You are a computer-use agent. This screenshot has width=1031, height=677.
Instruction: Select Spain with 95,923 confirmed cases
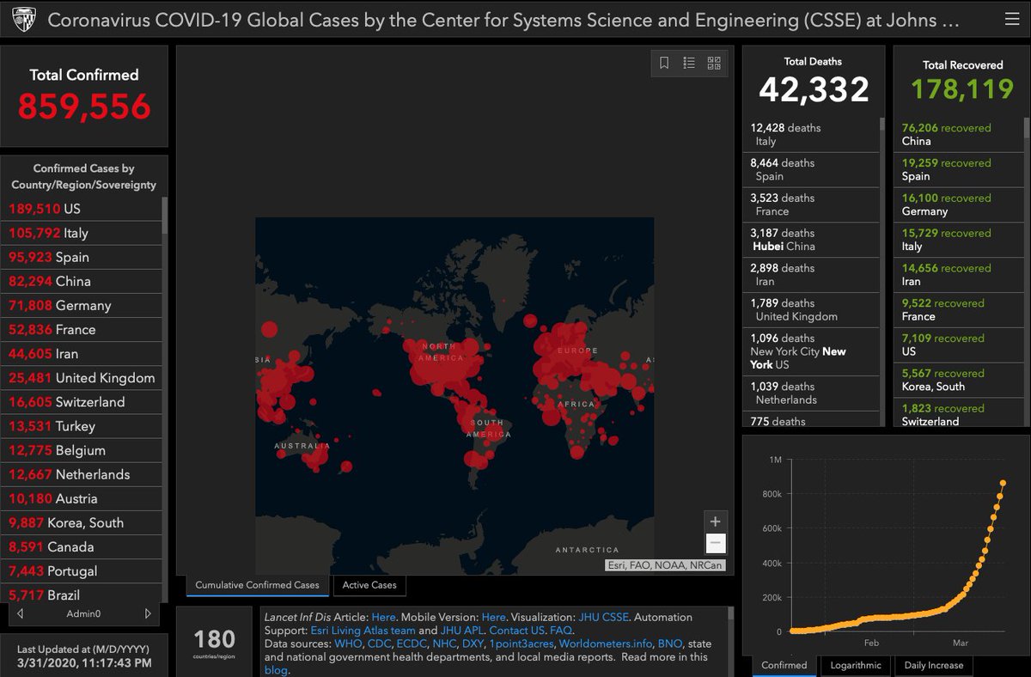point(81,257)
